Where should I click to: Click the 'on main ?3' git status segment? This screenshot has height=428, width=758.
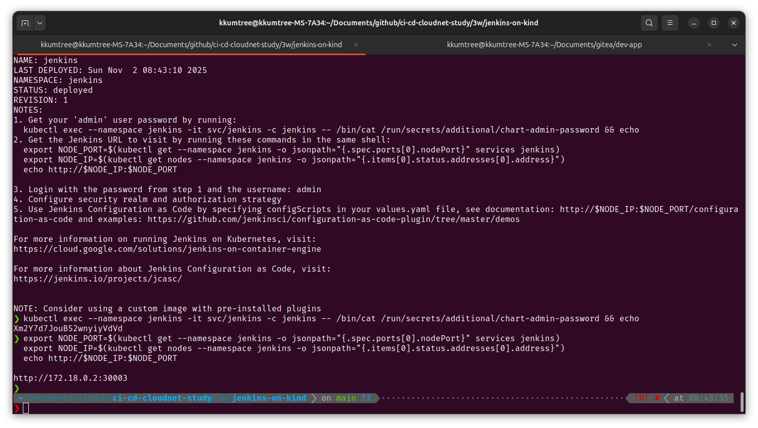pos(346,398)
